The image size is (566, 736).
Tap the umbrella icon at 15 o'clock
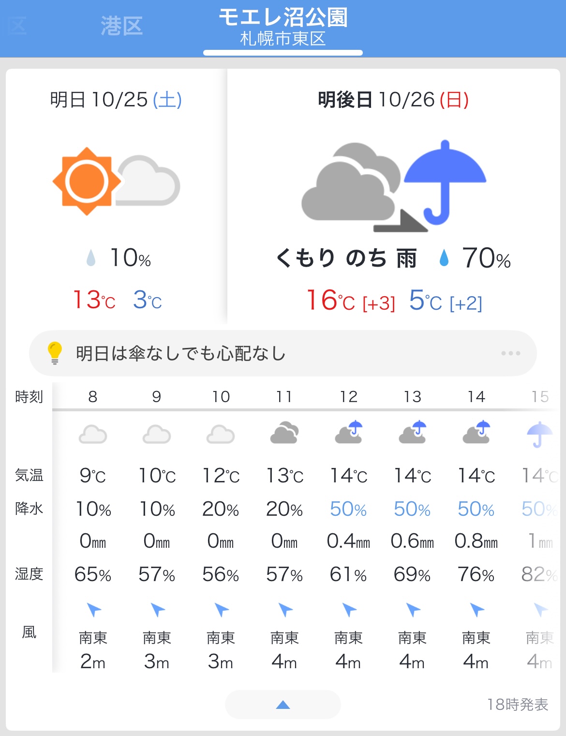(539, 434)
